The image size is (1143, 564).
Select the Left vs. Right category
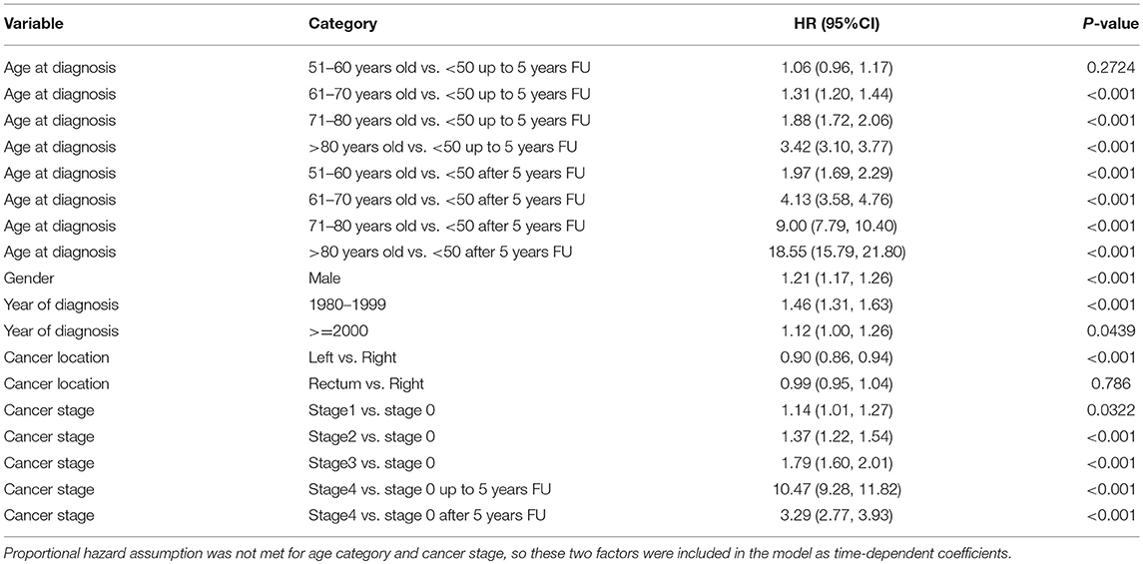349,357
